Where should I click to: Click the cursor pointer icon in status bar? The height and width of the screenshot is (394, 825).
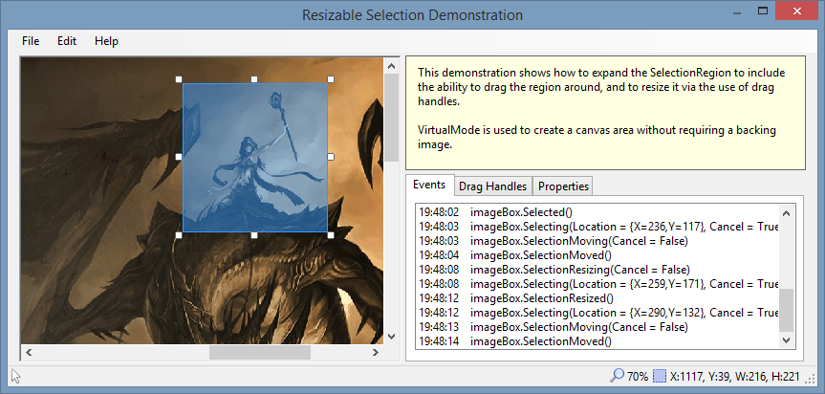pyautogui.click(x=16, y=376)
